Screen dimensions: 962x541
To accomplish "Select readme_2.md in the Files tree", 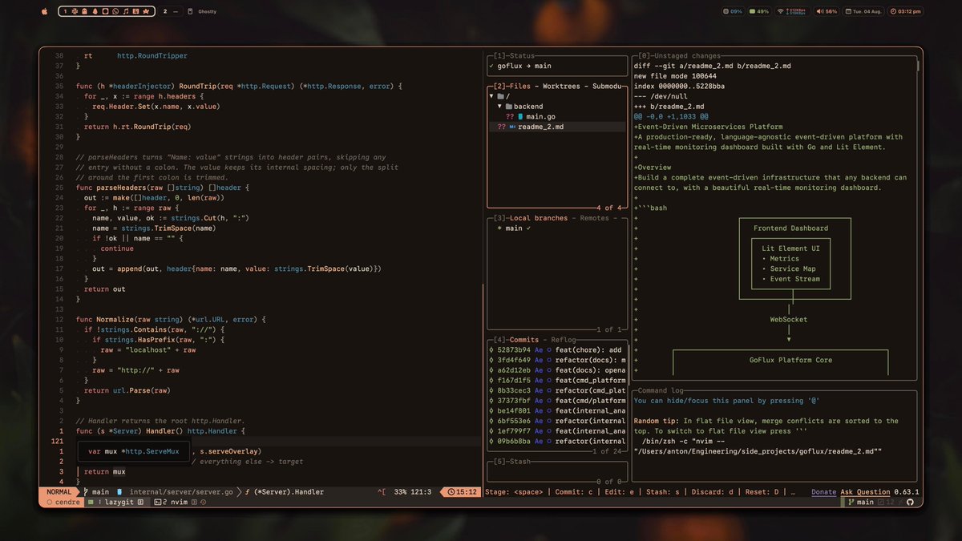I will [x=557, y=127].
